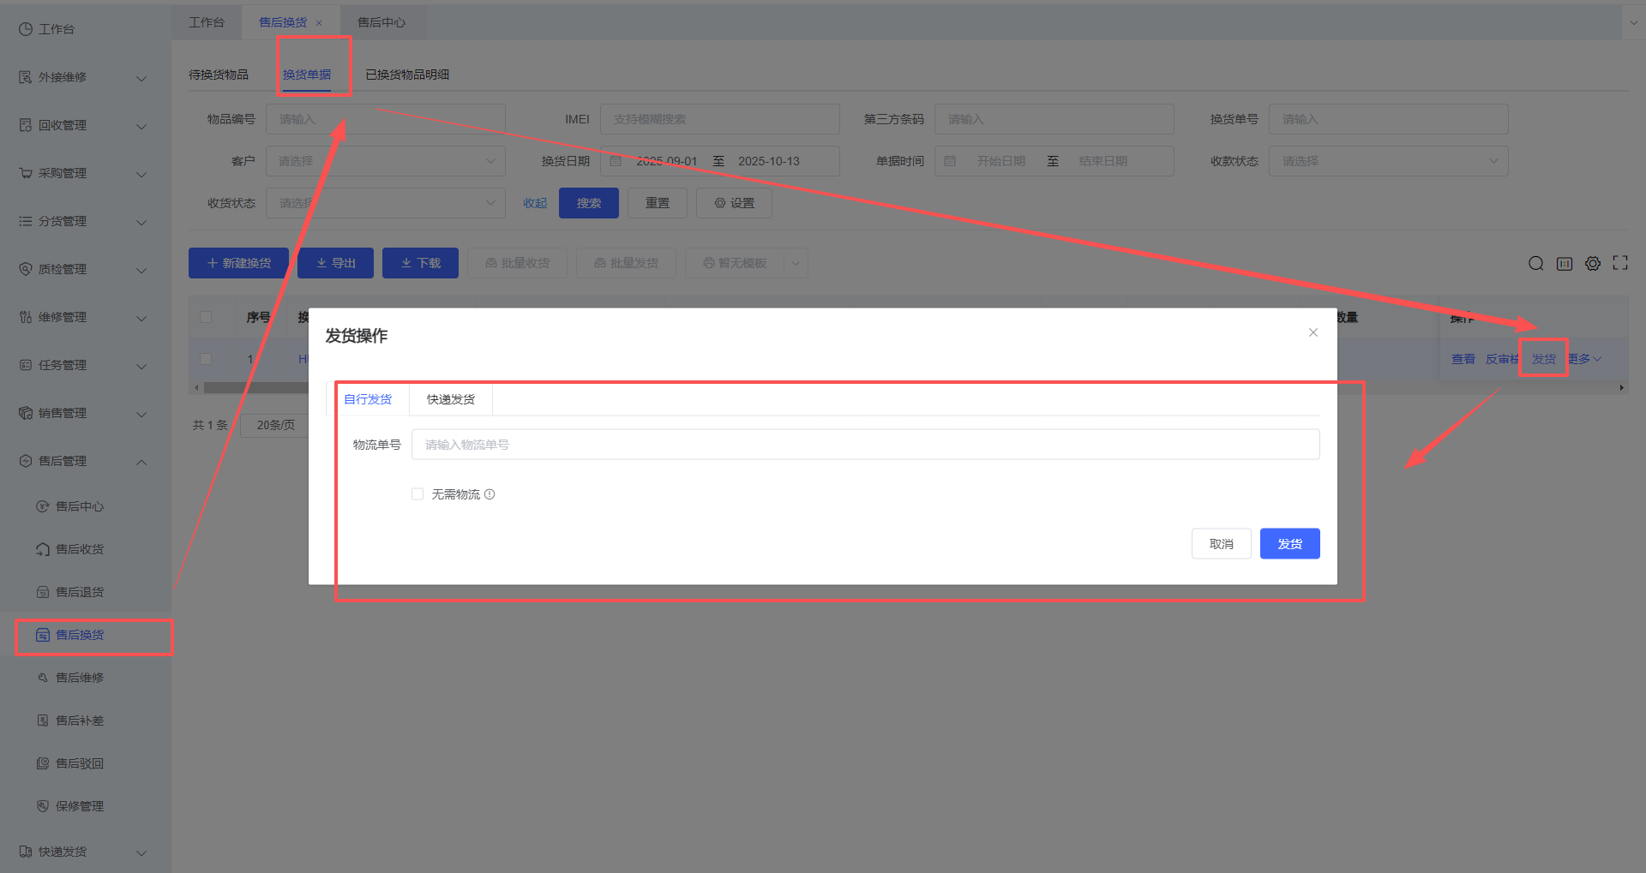1646x873 pixels.
Task: Switch to the 快递发货 tab
Action: [450, 399]
